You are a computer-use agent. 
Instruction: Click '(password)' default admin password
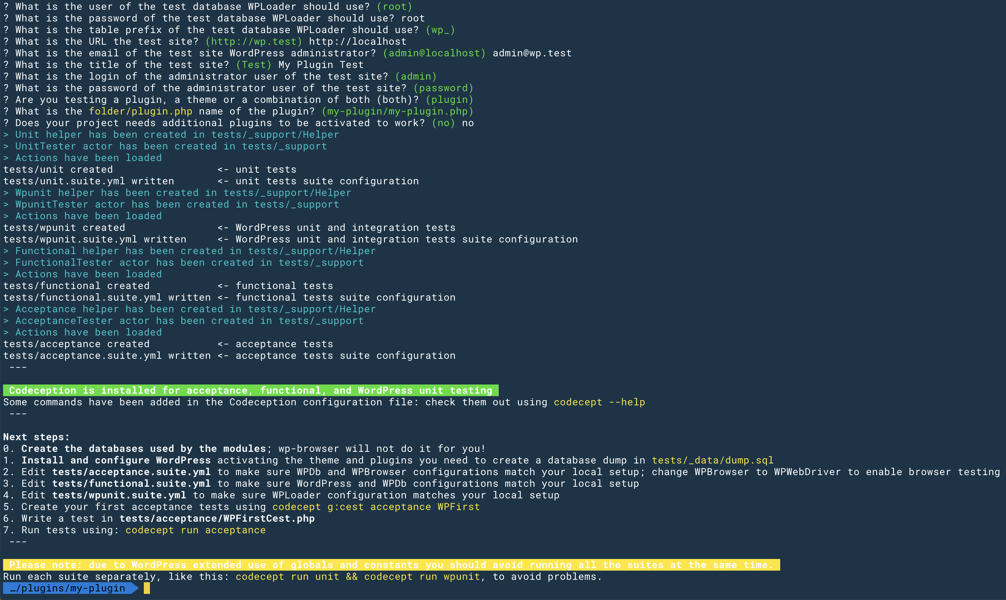click(443, 88)
